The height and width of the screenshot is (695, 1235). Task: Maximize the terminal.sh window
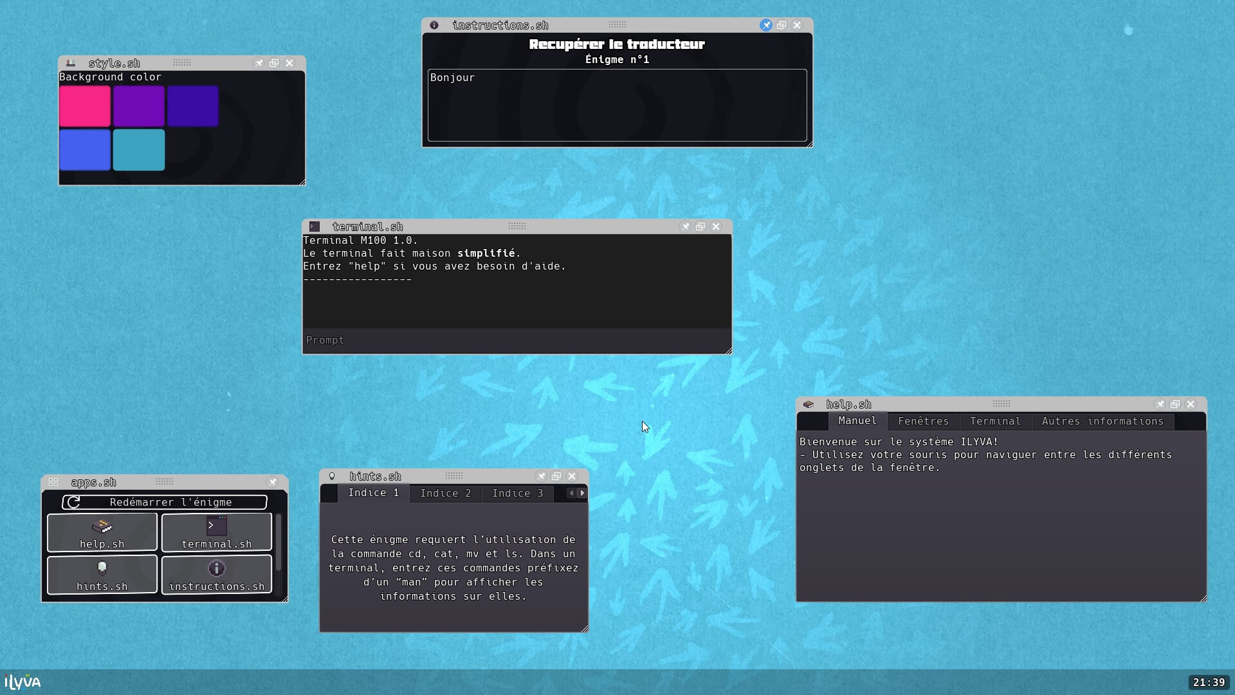[x=700, y=227]
